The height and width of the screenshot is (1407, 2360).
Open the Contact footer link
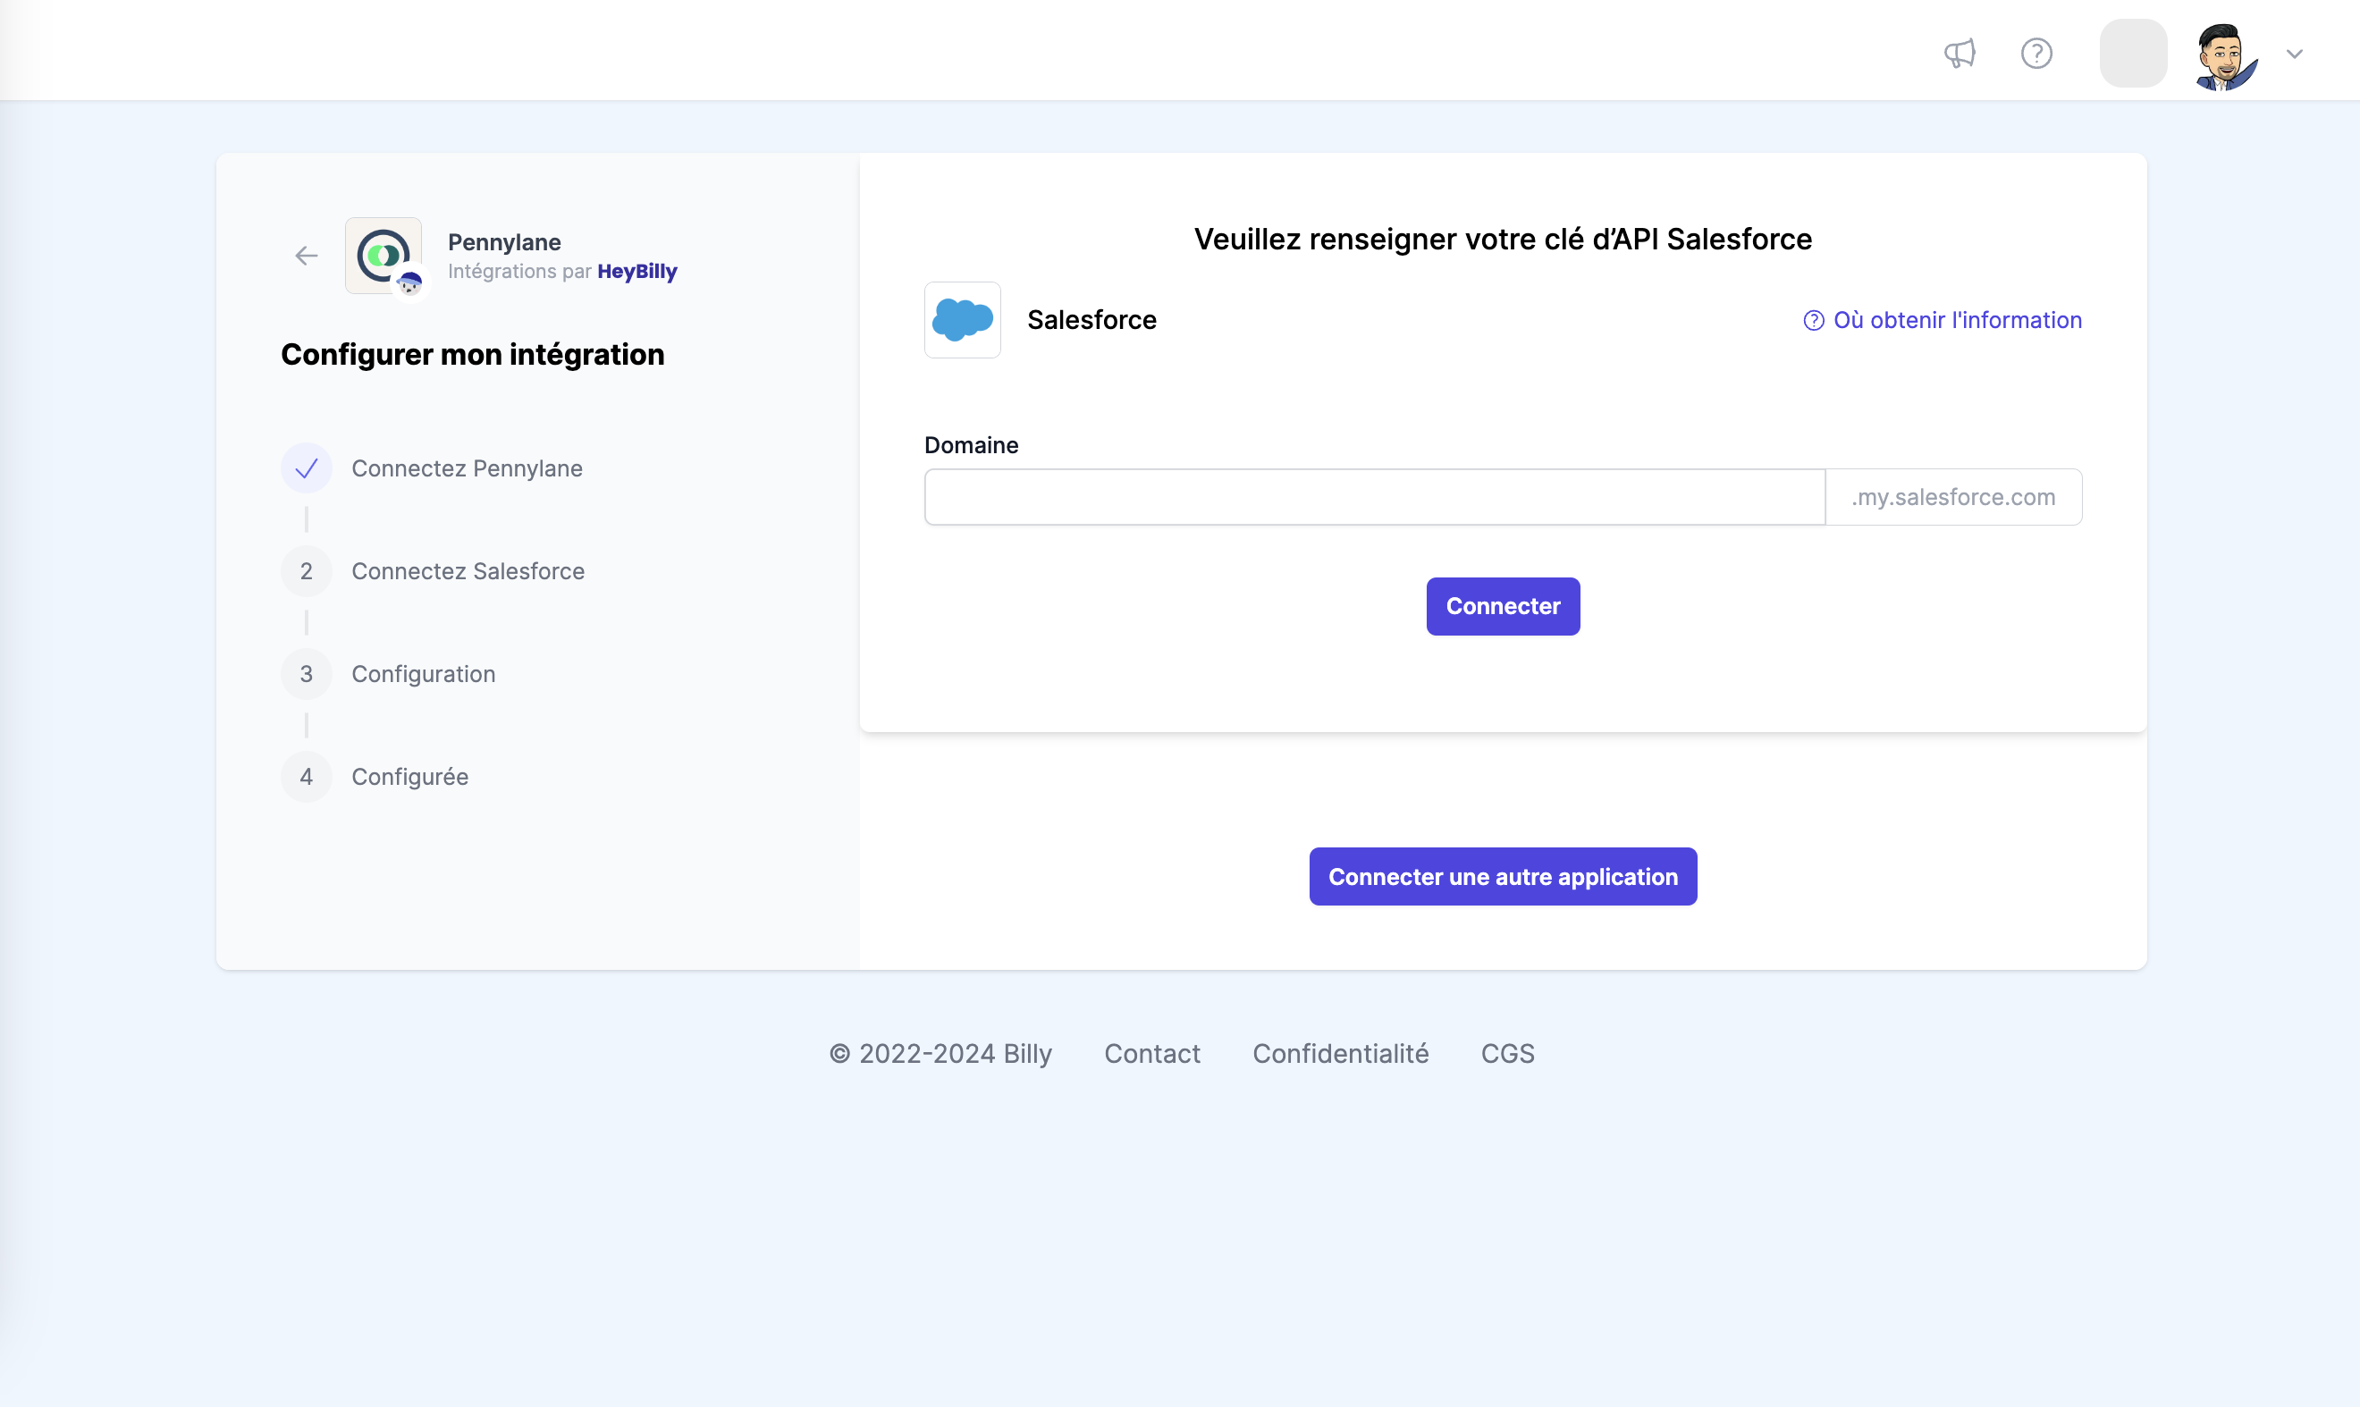[x=1152, y=1053]
